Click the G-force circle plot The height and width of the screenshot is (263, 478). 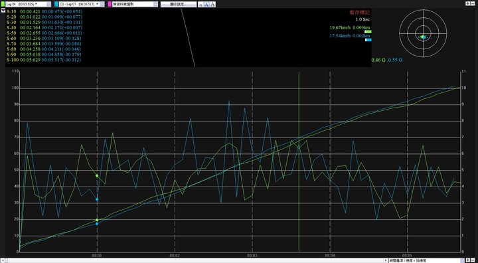pyautogui.click(x=423, y=33)
